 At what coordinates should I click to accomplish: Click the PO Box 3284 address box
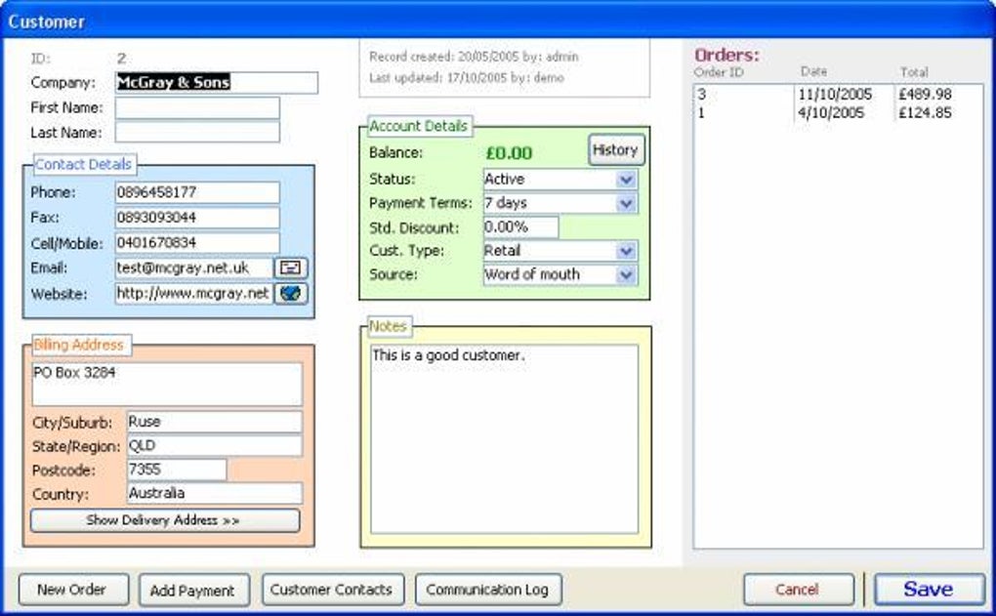click(167, 385)
